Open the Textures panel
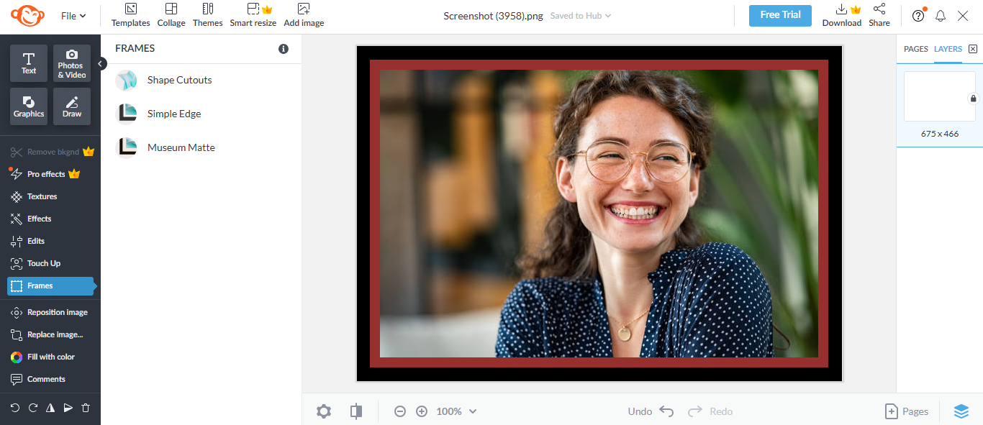983x425 pixels. tap(42, 196)
